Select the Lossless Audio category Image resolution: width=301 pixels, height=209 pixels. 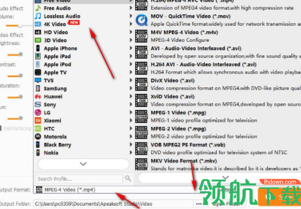point(83,16)
